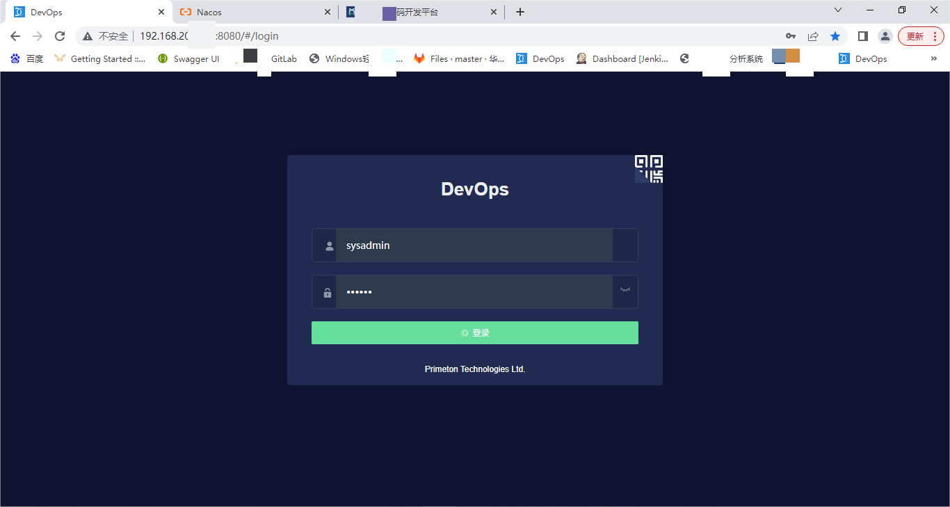Open the Getting Started bookmark

coord(100,59)
